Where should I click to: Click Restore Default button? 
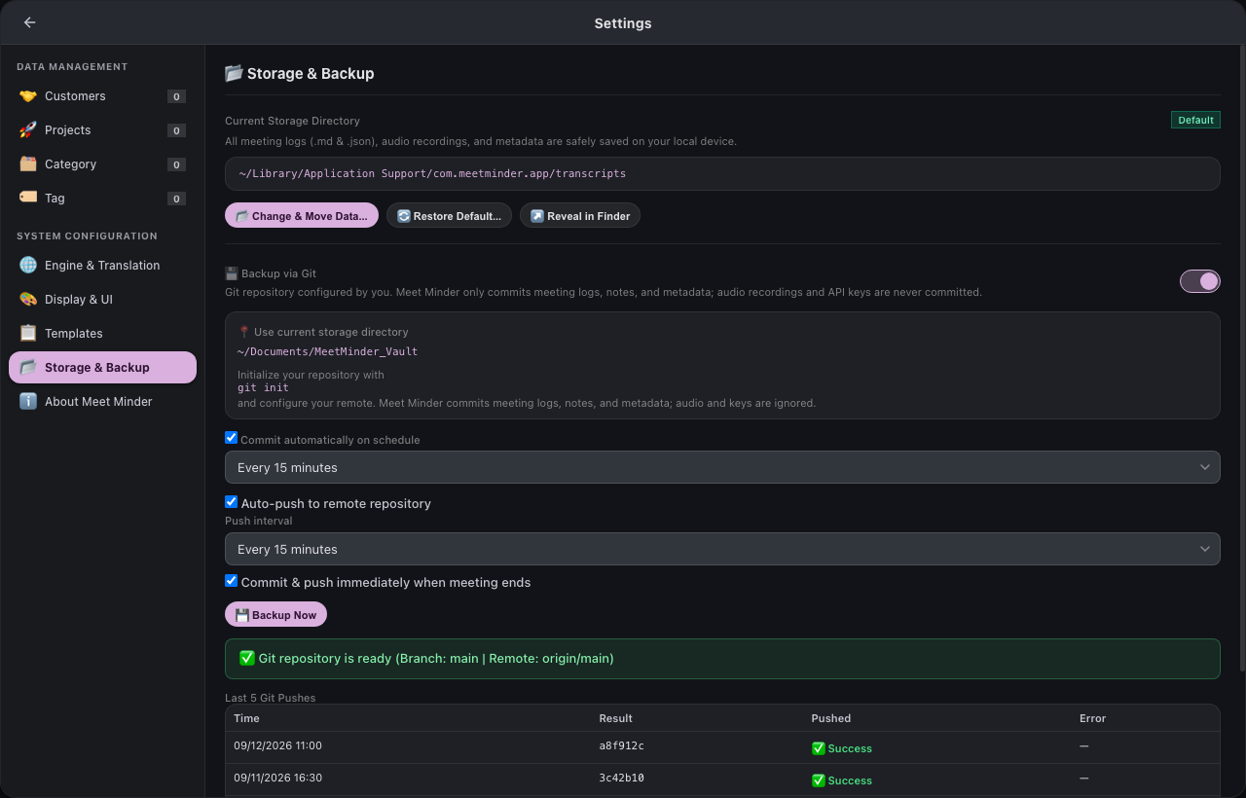click(449, 215)
